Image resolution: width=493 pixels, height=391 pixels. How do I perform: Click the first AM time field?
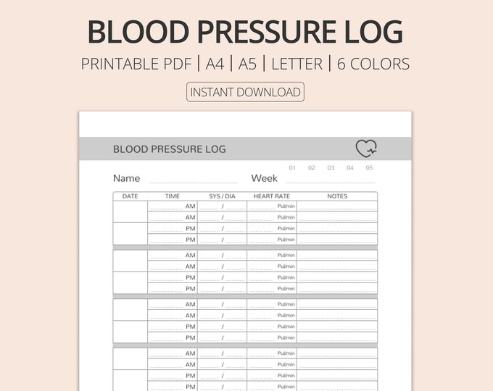[173, 206]
